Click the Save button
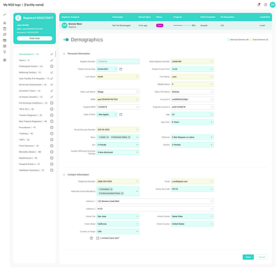 pyautogui.click(x=248, y=257)
